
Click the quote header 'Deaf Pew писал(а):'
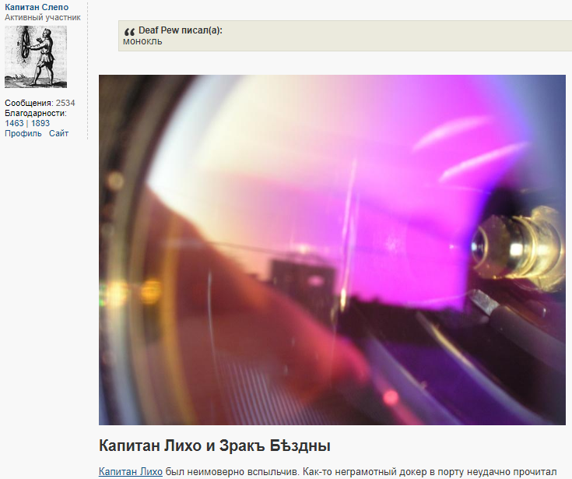(181, 30)
